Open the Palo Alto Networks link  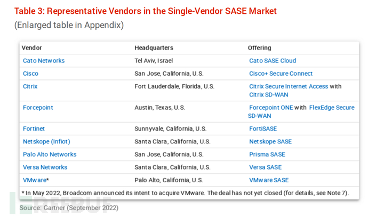[x=50, y=155]
